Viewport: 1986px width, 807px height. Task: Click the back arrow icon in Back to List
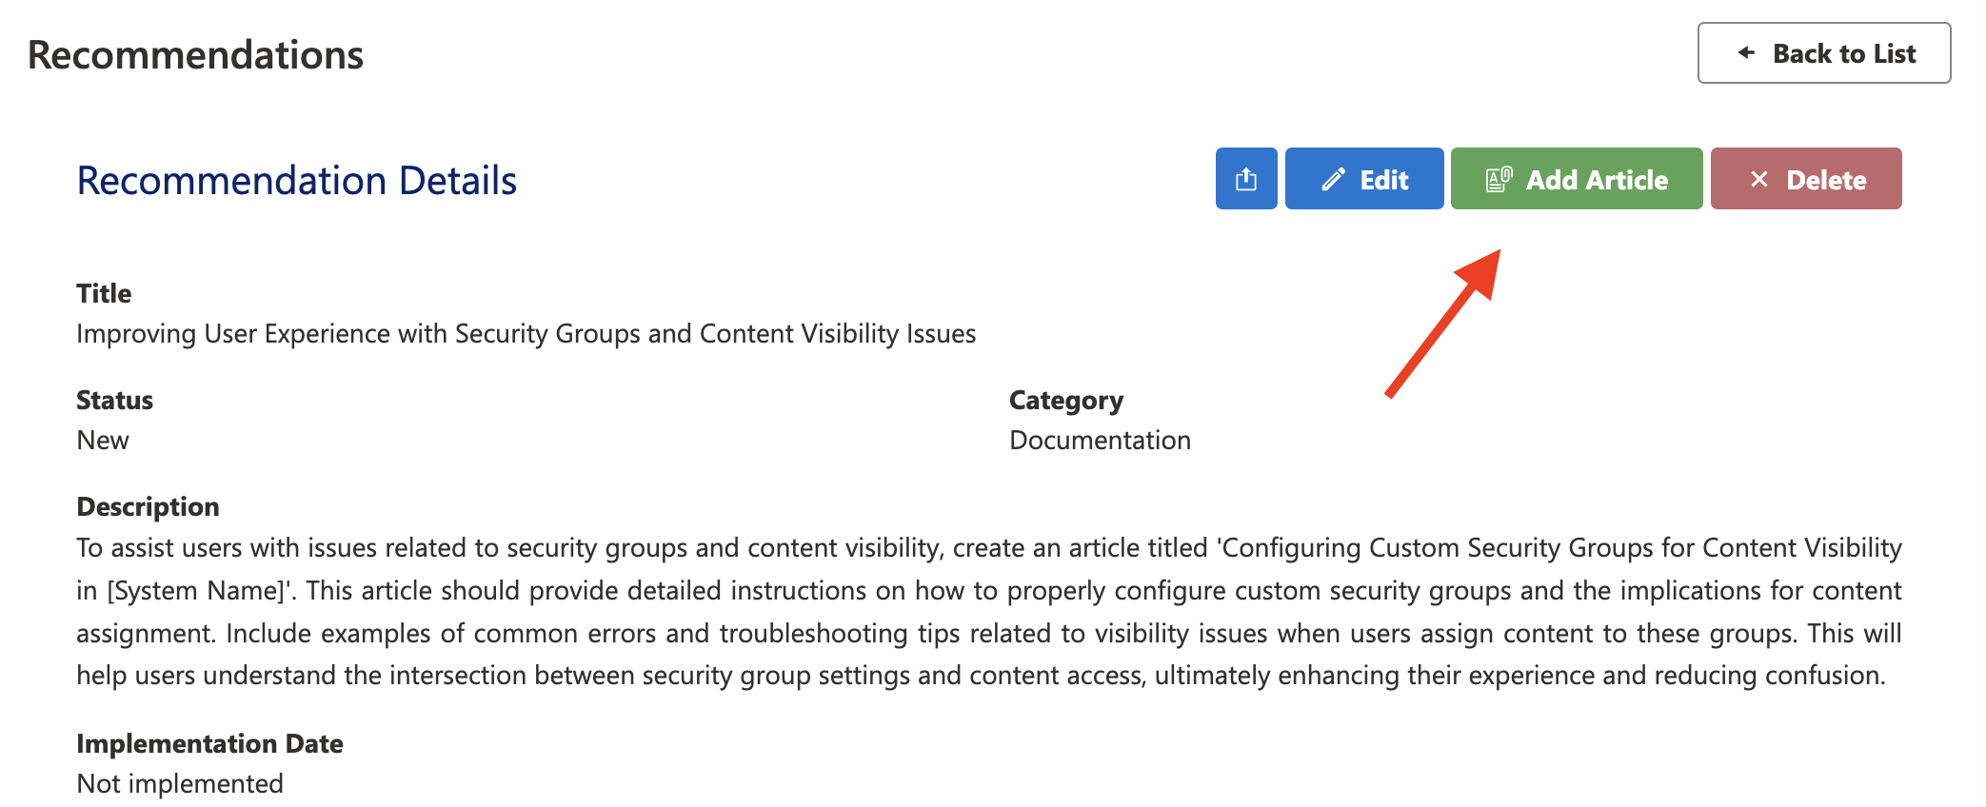1744,54
